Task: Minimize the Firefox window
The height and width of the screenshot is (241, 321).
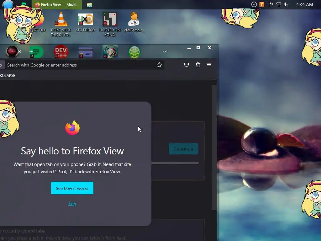Action: click(x=189, y=48)
